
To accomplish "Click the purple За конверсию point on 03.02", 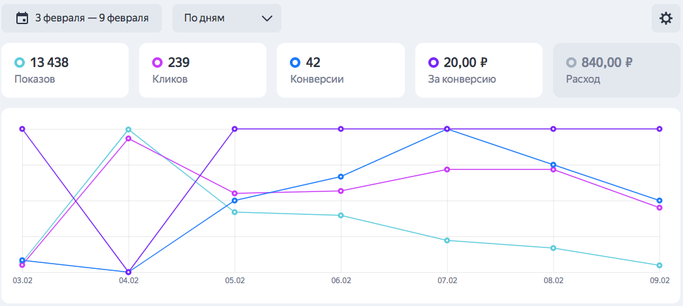I will 22,129.
